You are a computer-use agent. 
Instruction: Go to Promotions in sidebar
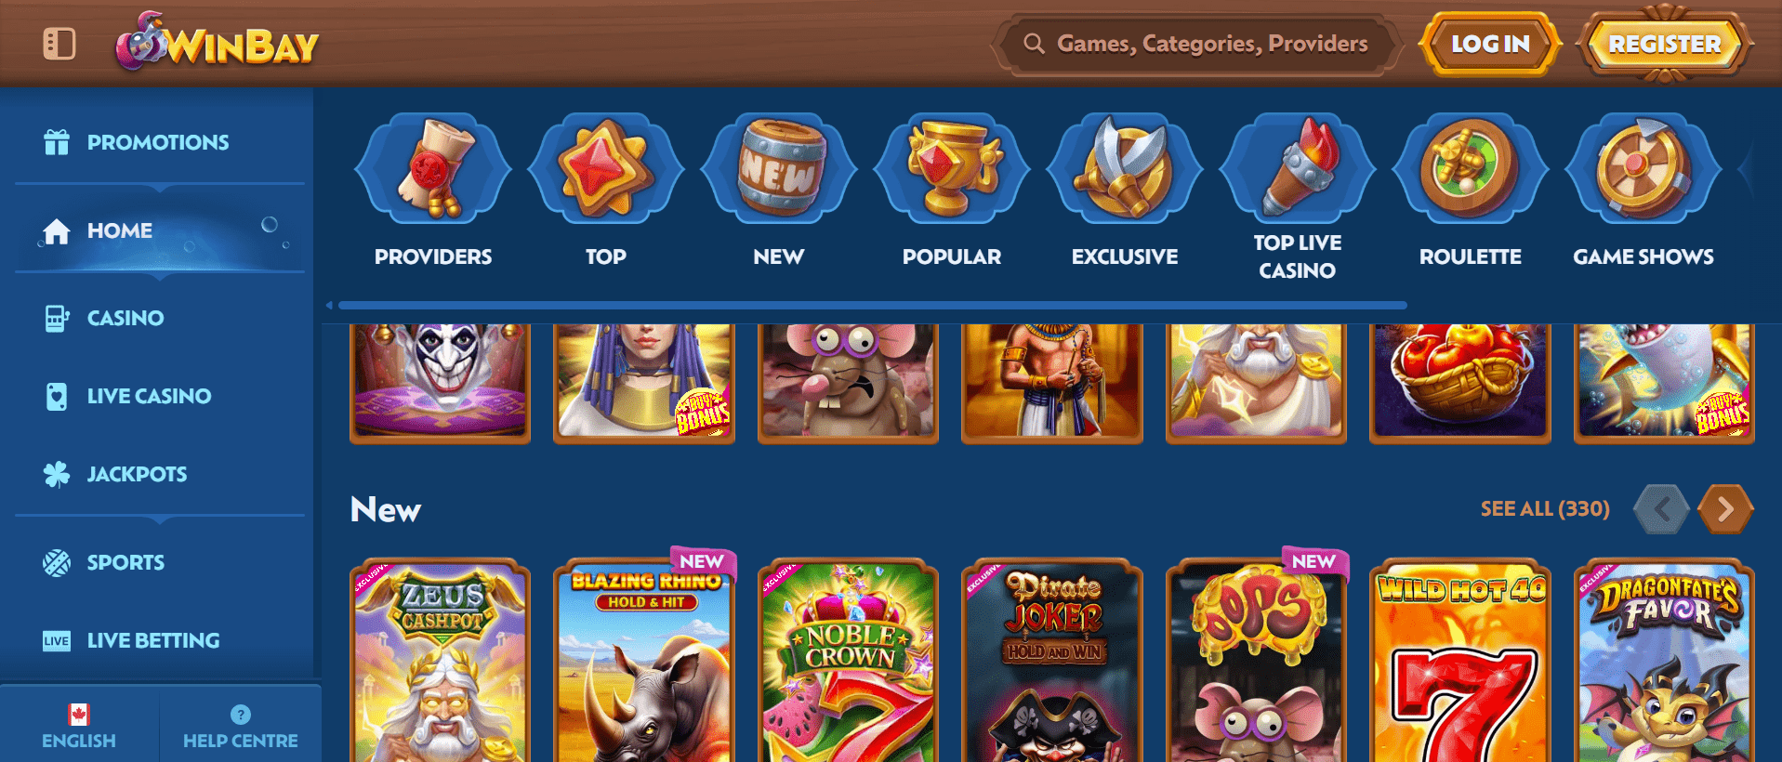[x=158, y=142]
